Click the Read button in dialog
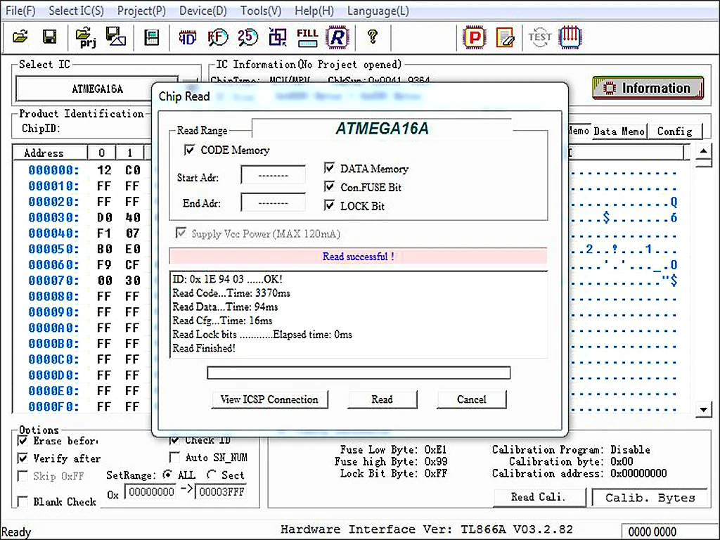Image resolution: width=720 pixels, height=540 pixels. pos(382,399)
